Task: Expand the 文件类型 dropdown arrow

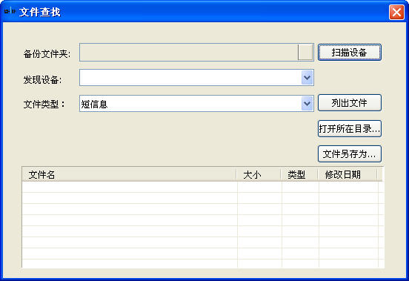Action: pyautogui.click(x=307, y=104)
